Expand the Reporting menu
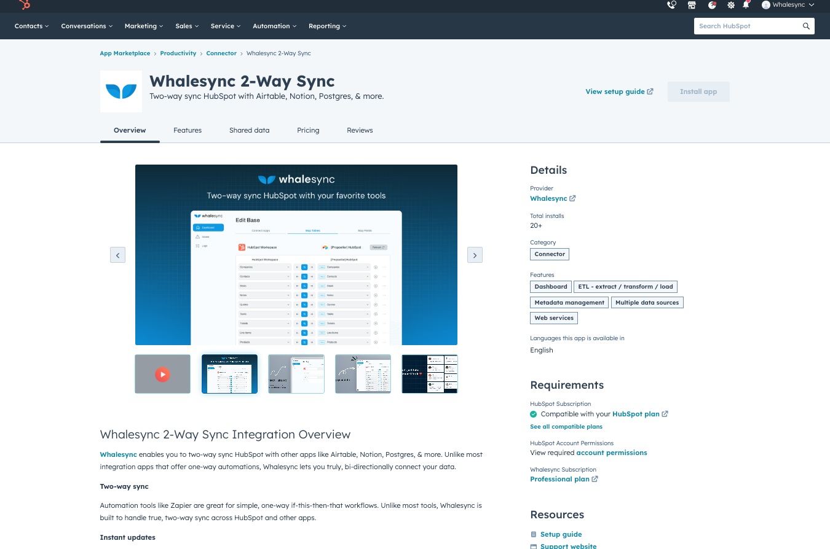The height and width of the screenshot is (549, 830). tap(328, 26)
